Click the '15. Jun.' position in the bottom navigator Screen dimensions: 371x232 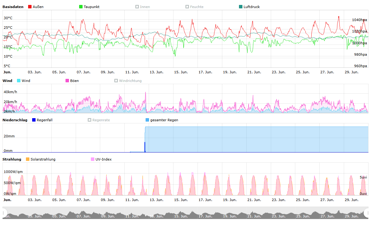tap(180, 216)
